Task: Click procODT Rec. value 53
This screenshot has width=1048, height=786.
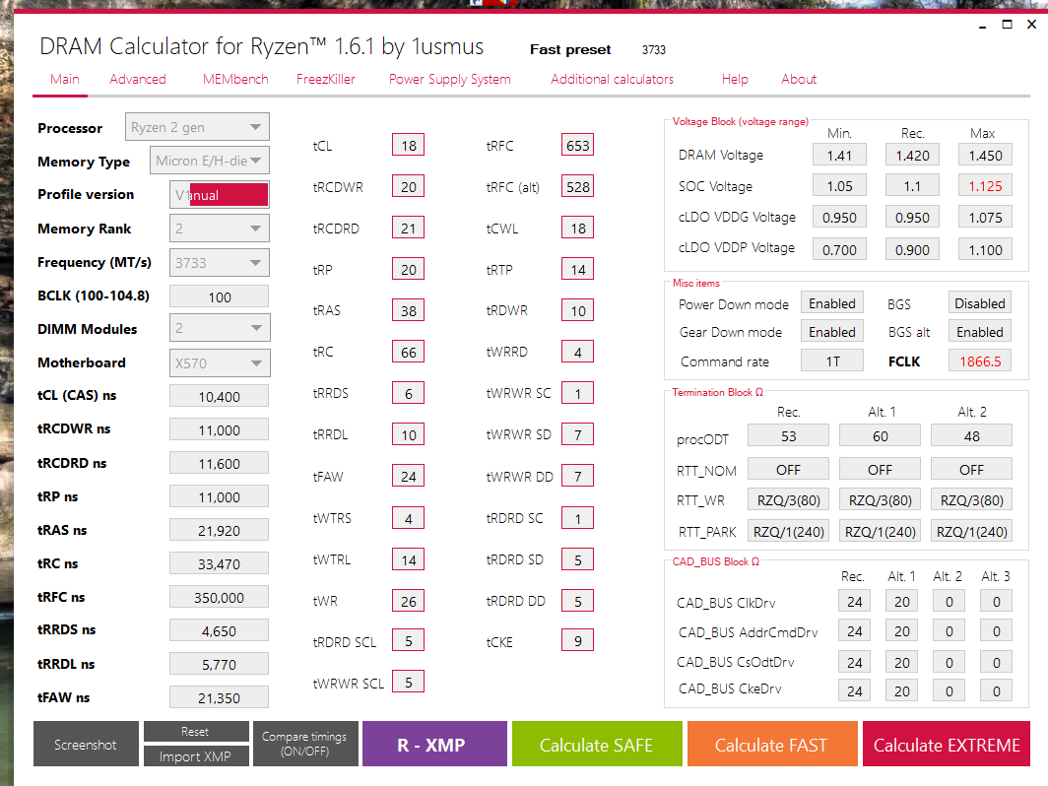Action: pos(788,435)
